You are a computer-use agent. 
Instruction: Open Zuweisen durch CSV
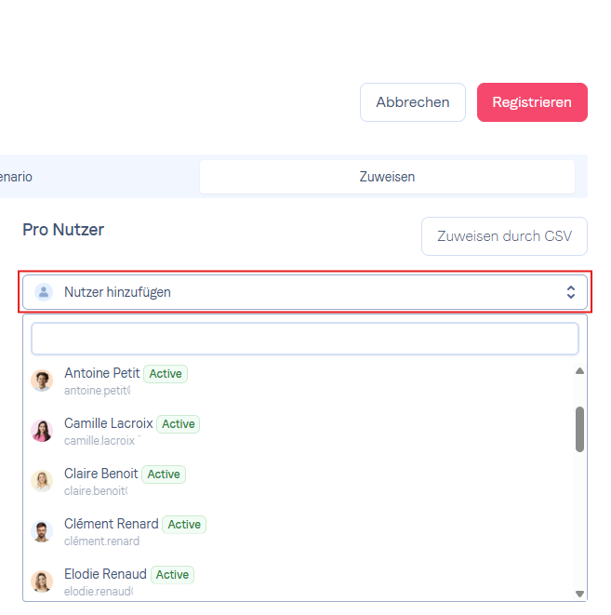pyautogui.click(x=504, y=236)
